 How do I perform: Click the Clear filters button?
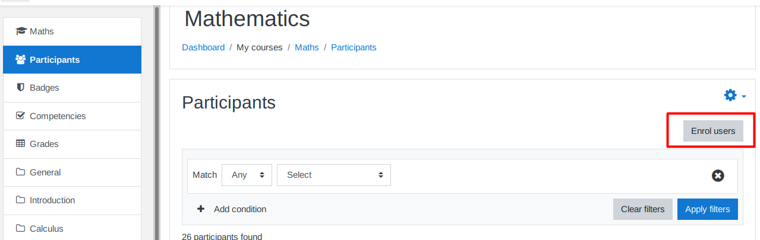(x=642, y=209)
